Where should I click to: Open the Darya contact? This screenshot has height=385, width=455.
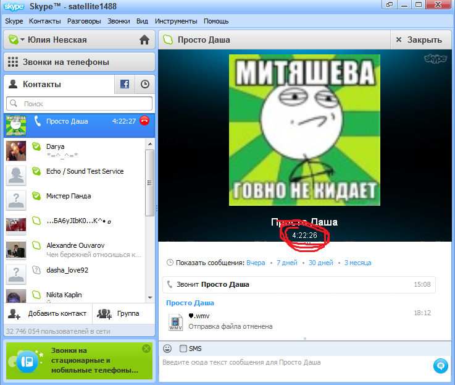coord(74,151)
